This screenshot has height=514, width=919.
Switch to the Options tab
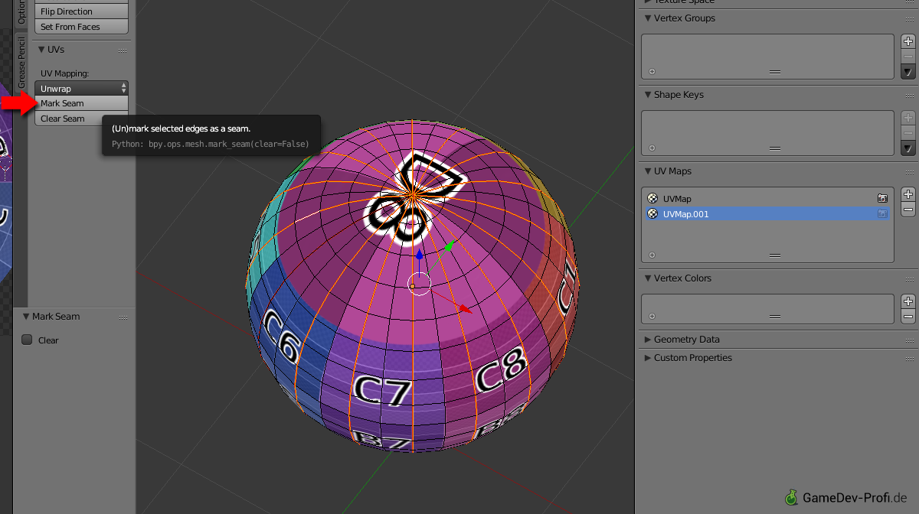(x=21, y=15)
